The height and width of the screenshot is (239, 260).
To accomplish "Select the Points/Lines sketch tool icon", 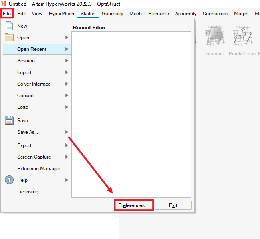I will tap(242, 38).
